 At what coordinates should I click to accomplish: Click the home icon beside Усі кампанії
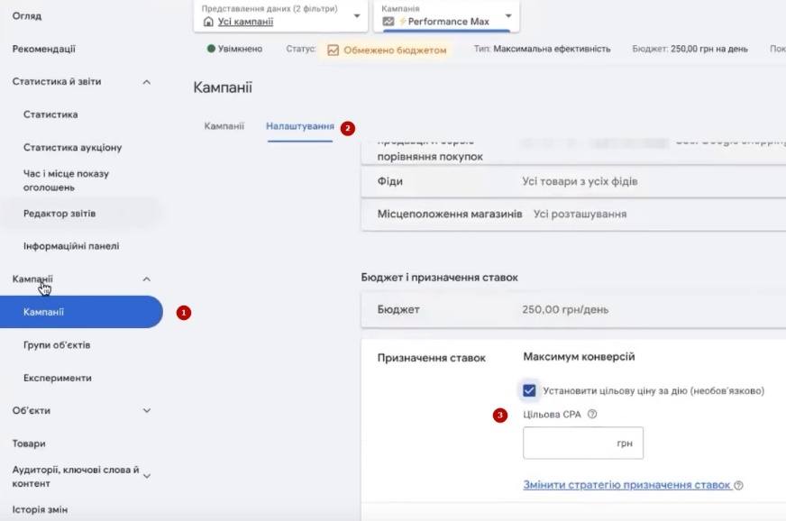click(x=208, y=21)
